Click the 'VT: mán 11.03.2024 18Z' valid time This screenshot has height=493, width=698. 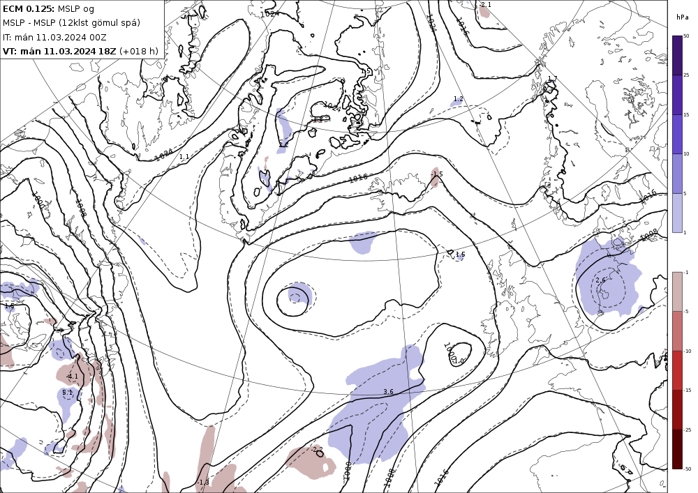59,51
